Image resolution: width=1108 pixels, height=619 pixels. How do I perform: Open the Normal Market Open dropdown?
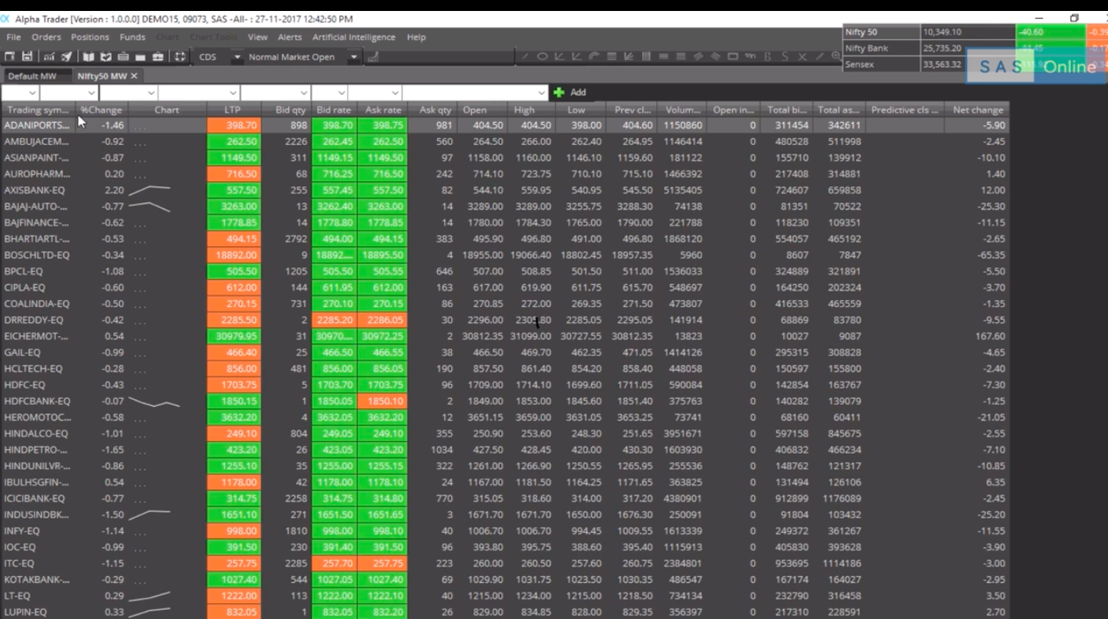(353, 57)
